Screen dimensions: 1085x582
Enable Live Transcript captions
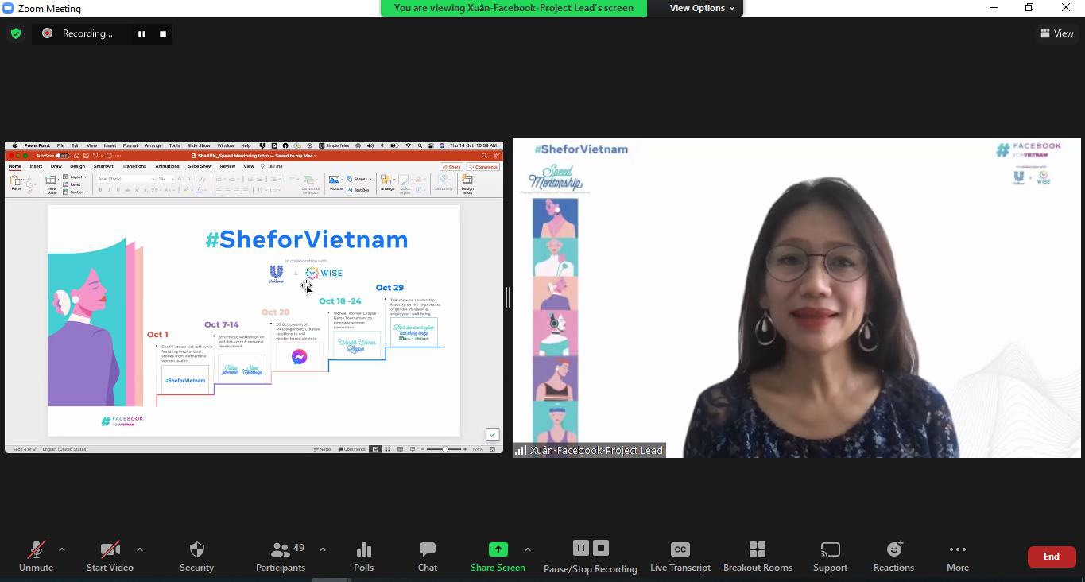point(680,555)
